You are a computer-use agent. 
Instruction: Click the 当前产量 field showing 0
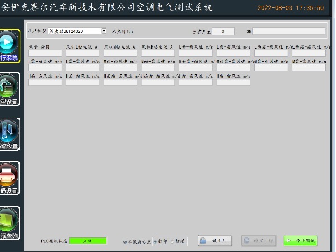coord(223,31)
